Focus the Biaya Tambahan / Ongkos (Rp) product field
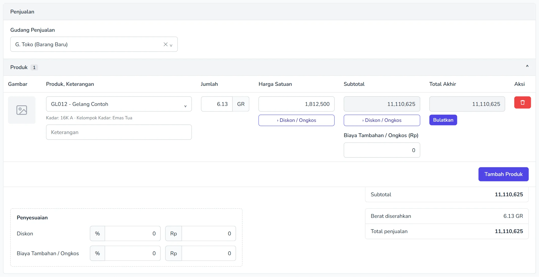This screenshot has width=539, height=277. click(x=382, y=150)
